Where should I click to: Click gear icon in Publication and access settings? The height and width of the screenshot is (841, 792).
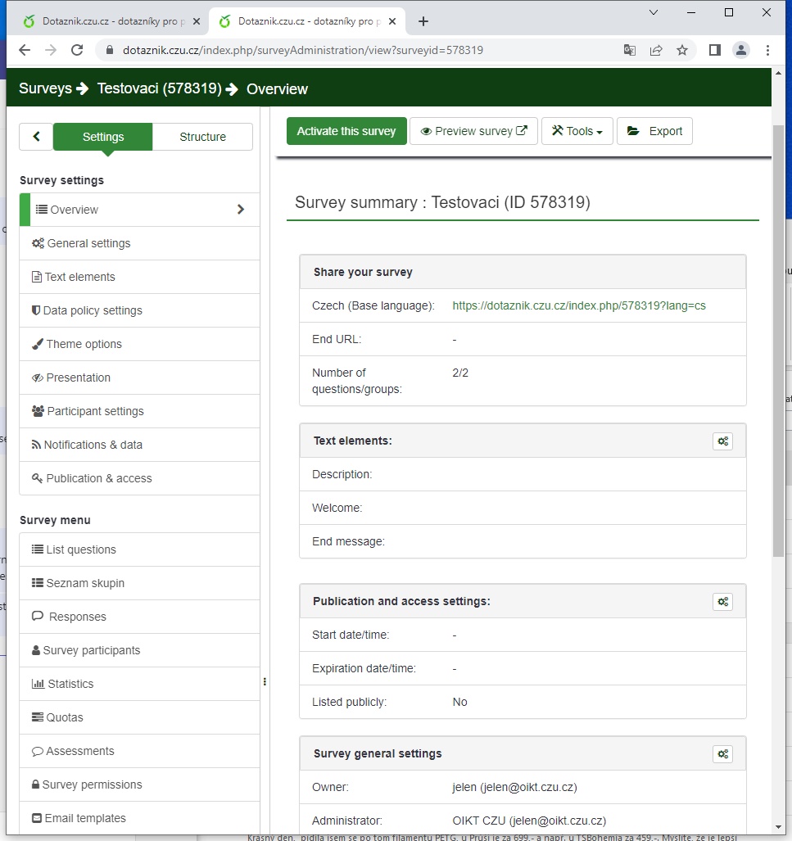pos(722,602)
